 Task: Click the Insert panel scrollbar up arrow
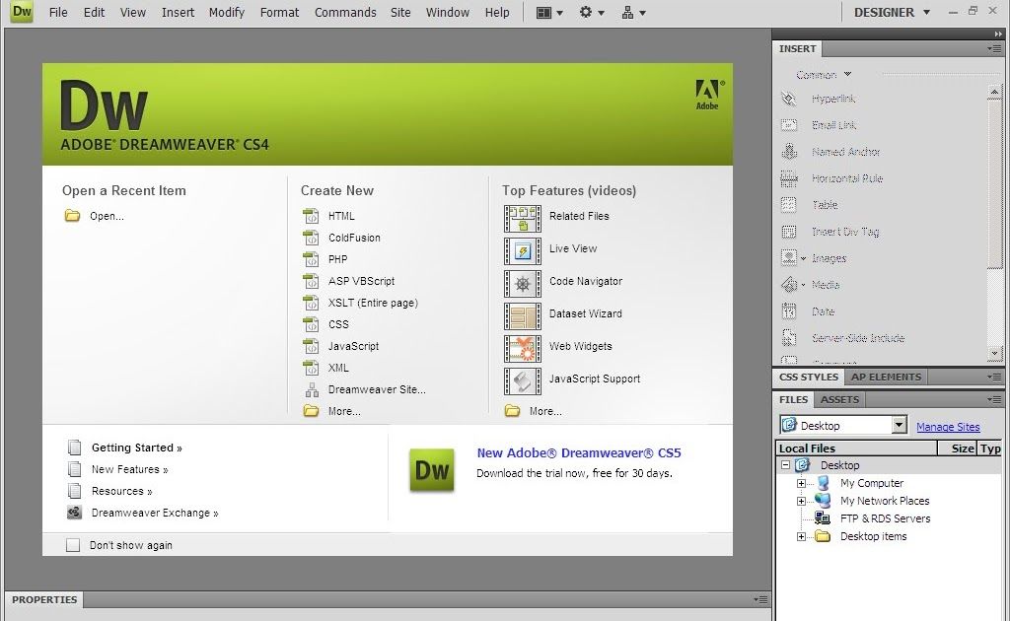[x=994, y=93]
